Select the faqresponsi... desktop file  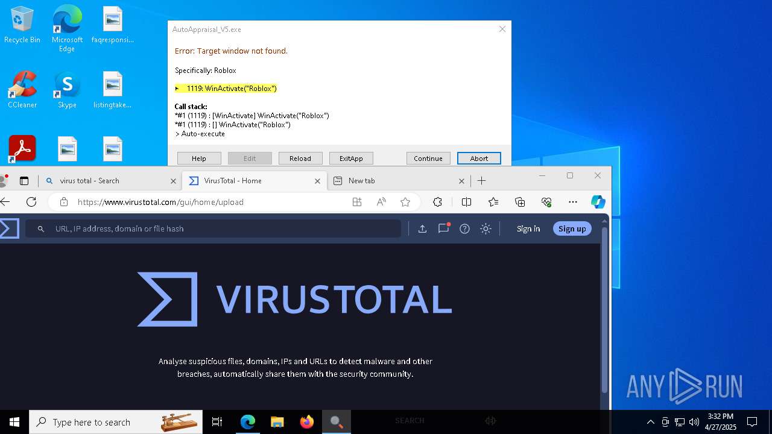click(113, 25)
